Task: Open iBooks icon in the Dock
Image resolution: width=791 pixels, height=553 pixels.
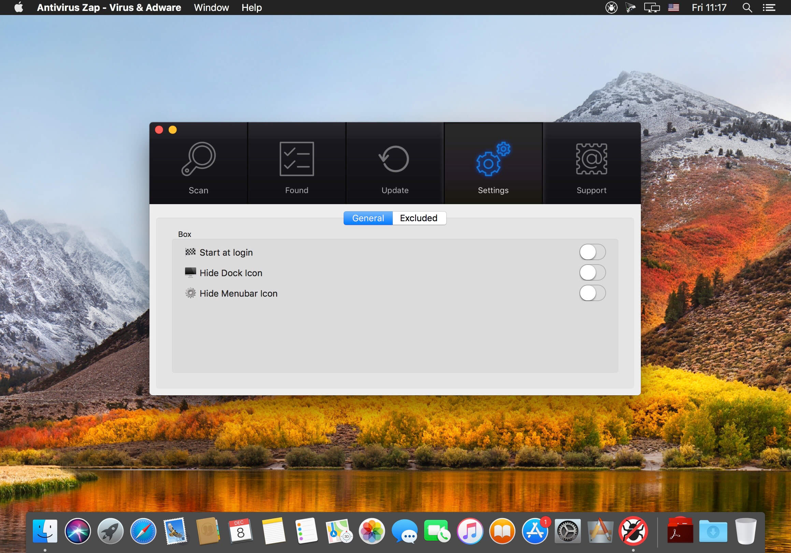Action: [x=502, y=531]
